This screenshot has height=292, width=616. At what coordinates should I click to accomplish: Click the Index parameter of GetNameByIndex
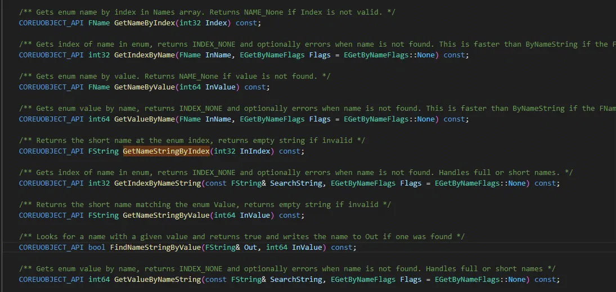(216, 23)
